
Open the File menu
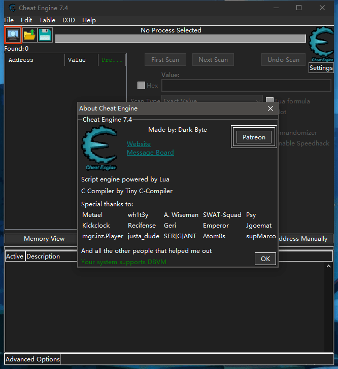[9, 20]
